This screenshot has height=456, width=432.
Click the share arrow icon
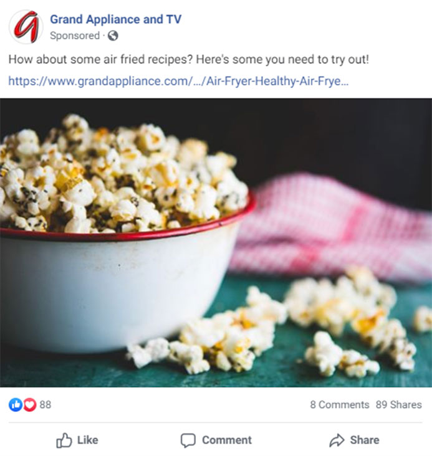pyautogui.click(x=337, y=440)
